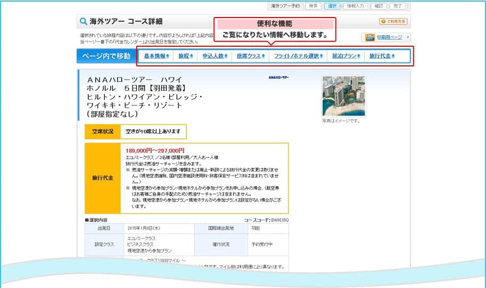Select the 選択 step in progress bar
The height and width of the screenshot is (288, 486).
coord(331,6)
